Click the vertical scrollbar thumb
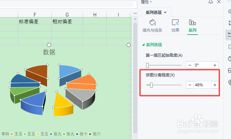The height and width of the screenshot is (139, 231). pos(135,78)
